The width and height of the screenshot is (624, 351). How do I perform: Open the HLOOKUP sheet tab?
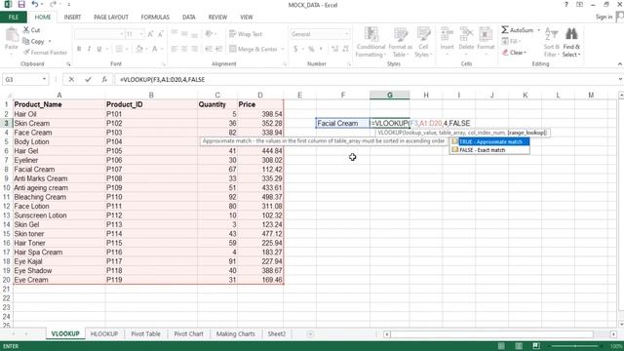coord(104,333)
